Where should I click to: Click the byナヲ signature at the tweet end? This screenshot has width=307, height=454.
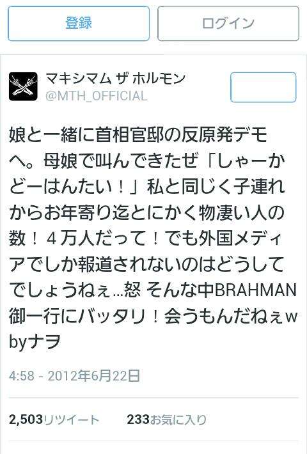(35, 342)
